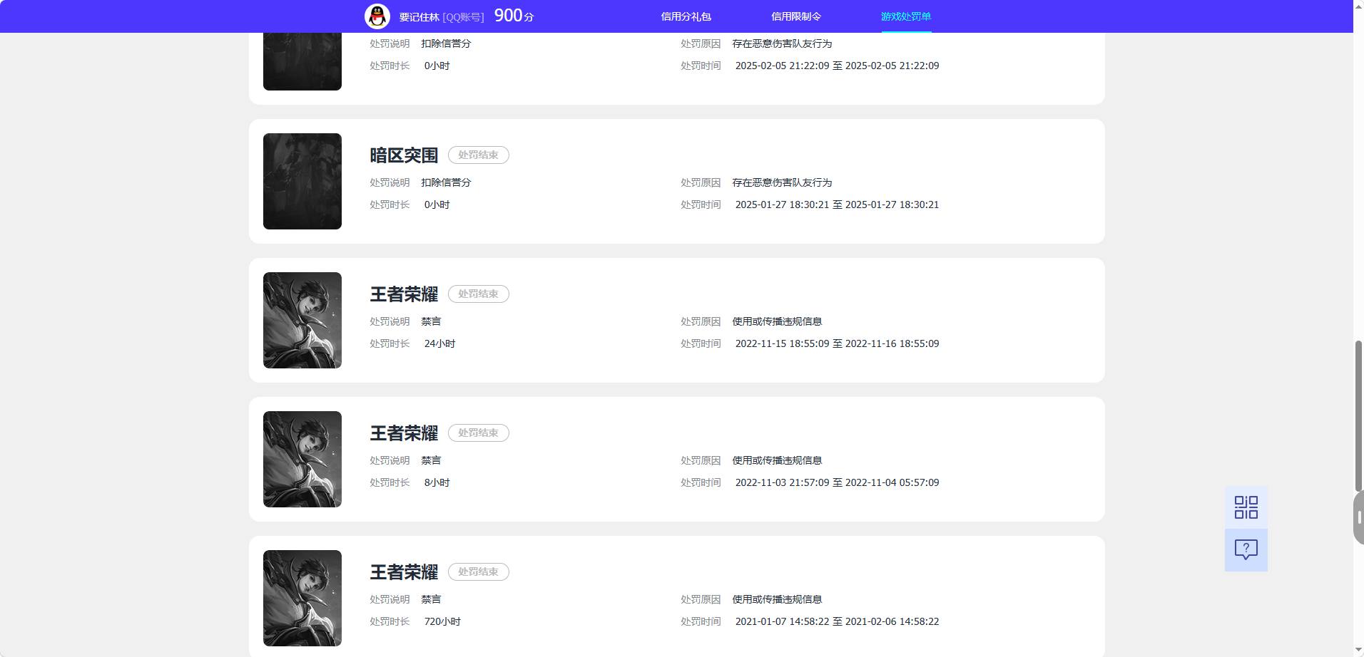Click 禁言 description in 720小时 record
The image size is (1364, 657).
click(x=431, y=599)
